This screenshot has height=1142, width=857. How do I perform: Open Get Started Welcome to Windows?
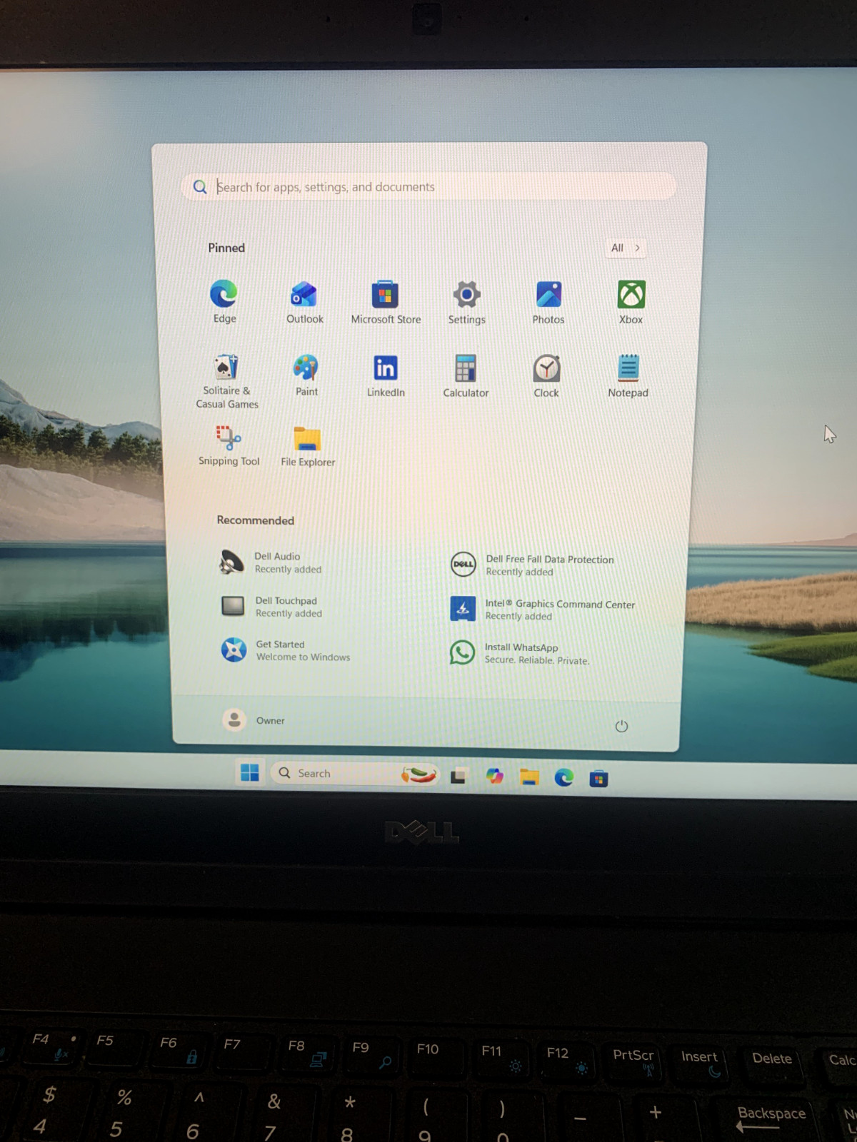pos(286,650)
